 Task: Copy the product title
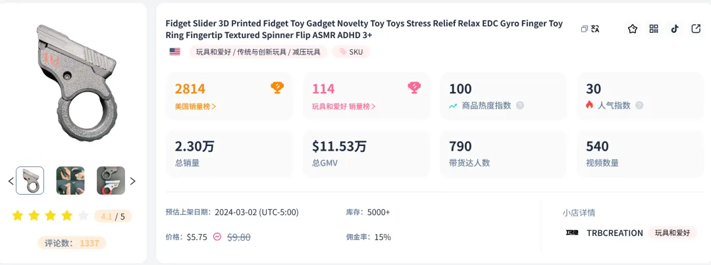pyautogui.click(x=584, y=29)
